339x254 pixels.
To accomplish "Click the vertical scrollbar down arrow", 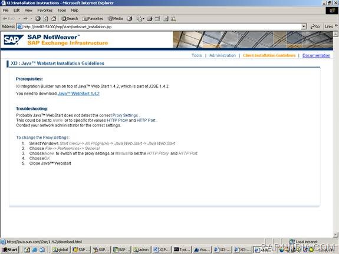I will tap(335, 235).
